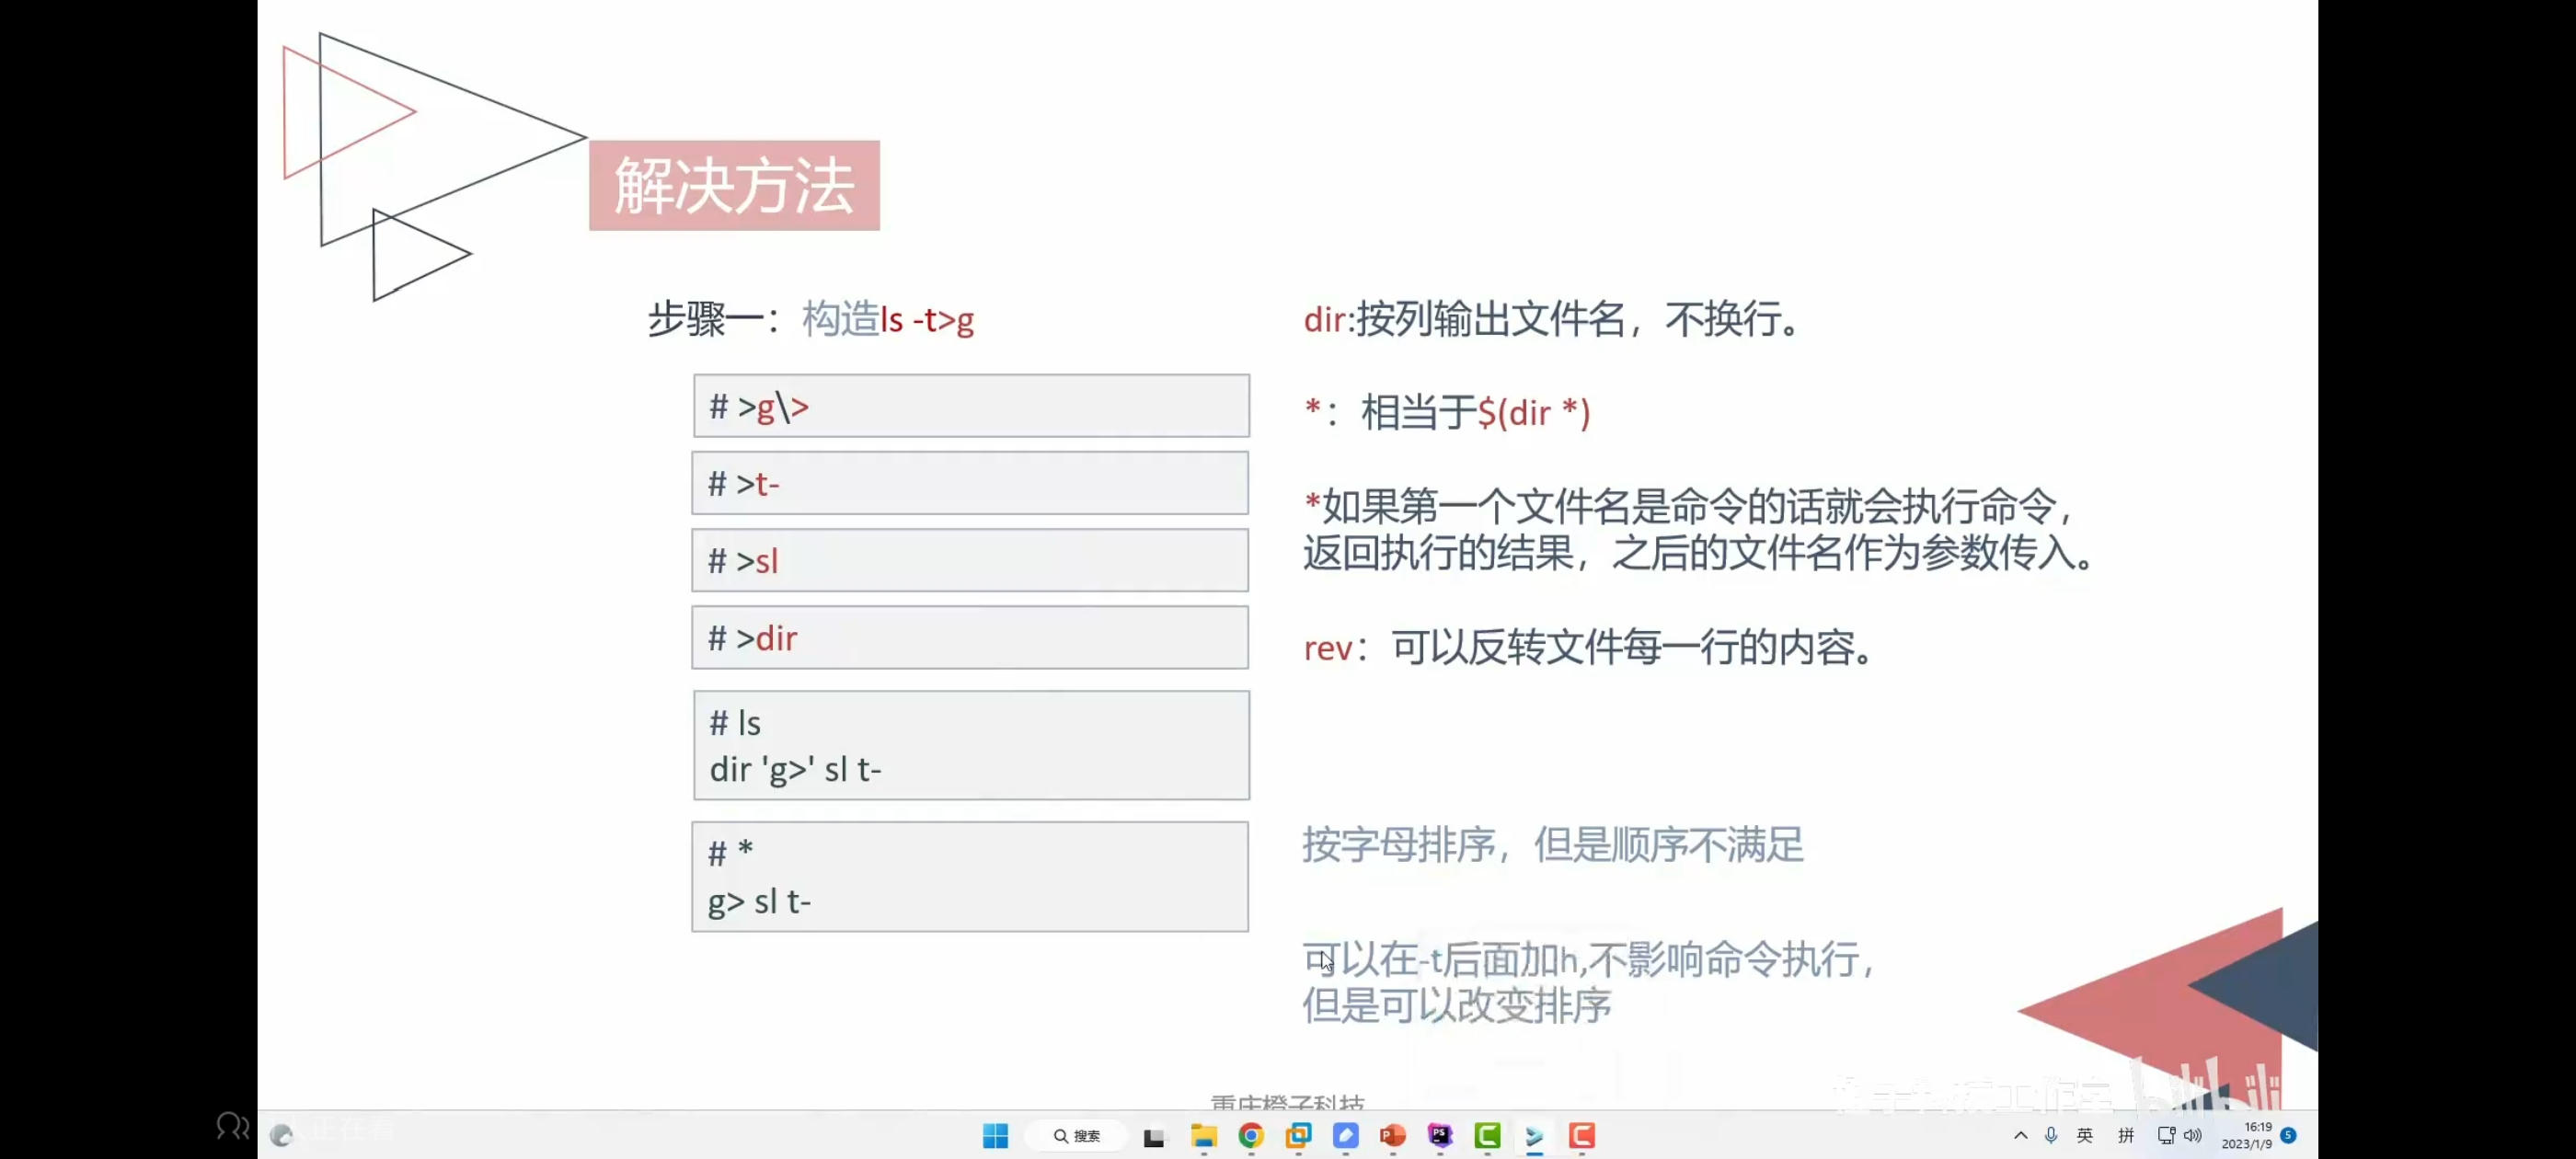Launch Google Chrome from the taskbar
This screenshot has height=1159, width=2576.
1250,1135
